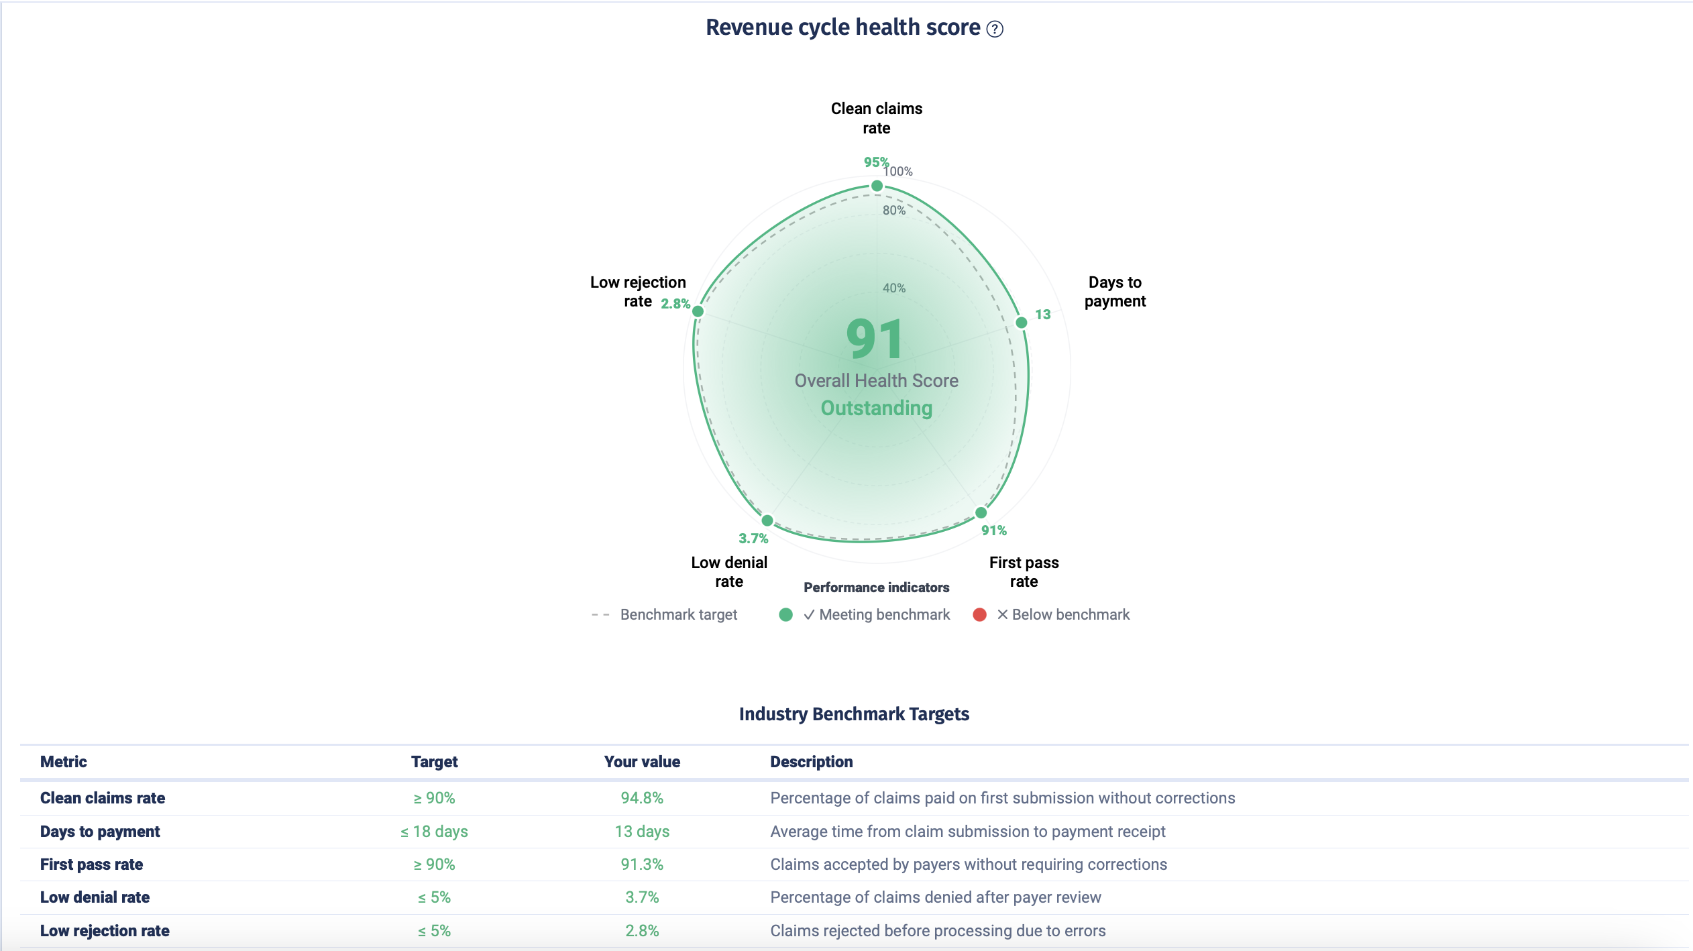The image size is (1693, 951).
Task: Select the Metric column header
Action: coord(63,761)
